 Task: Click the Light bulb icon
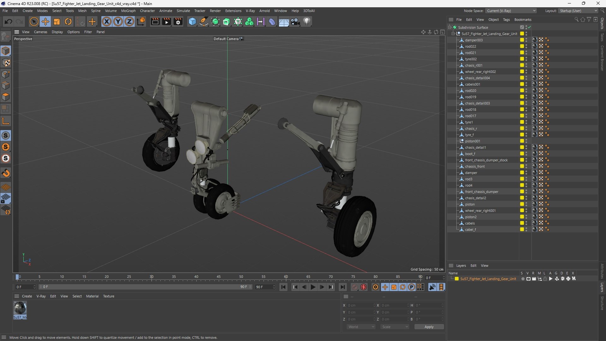(x=307, y=21)
